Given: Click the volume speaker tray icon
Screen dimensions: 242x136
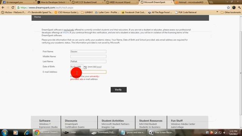Looking at the screenshot, I should click(224, 133).
